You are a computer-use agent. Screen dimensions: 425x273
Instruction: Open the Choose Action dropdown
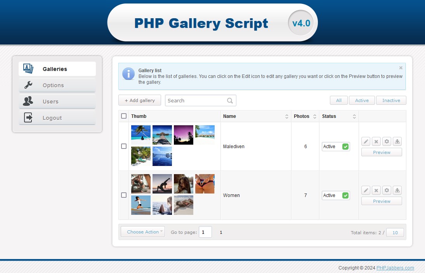(x=143, y=232)
